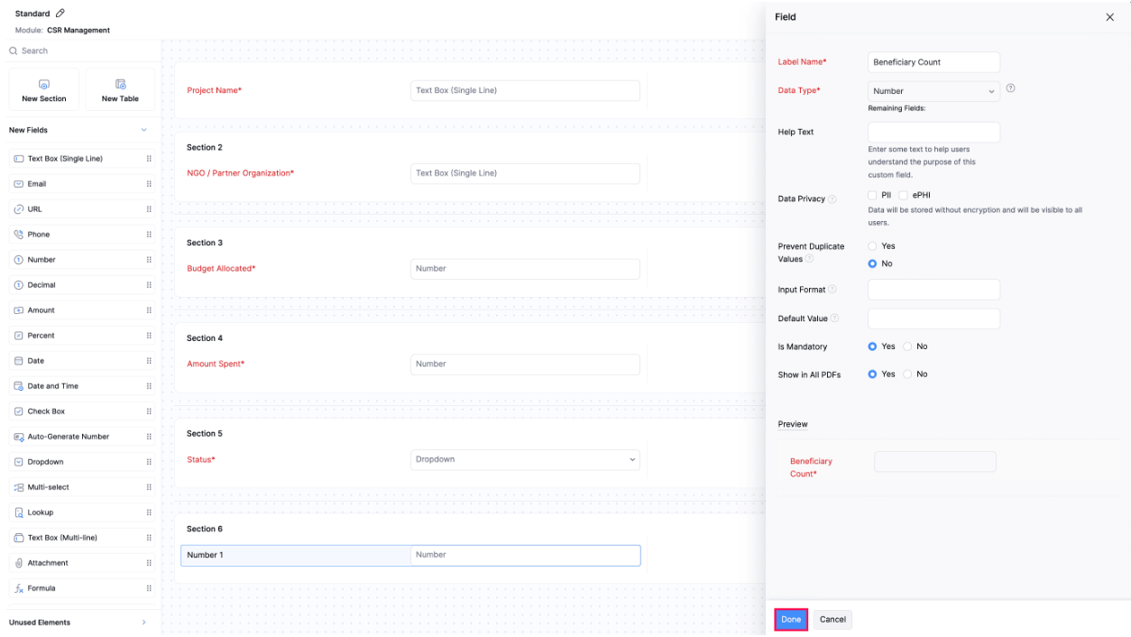Open the Data Type dropdown
The image size is (1131, 637).
tap(933, 90)
